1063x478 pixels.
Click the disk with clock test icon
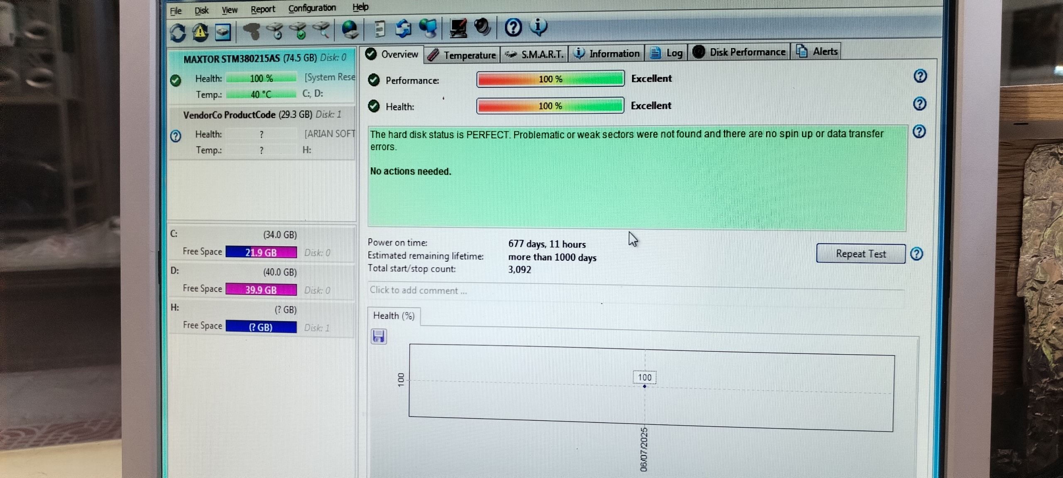[275, 31]
